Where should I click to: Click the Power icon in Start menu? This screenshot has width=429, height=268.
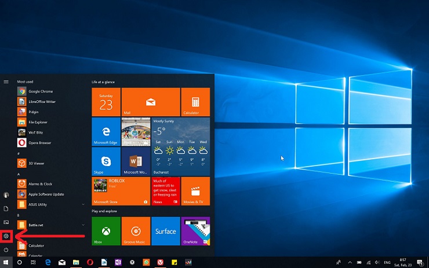6,249
